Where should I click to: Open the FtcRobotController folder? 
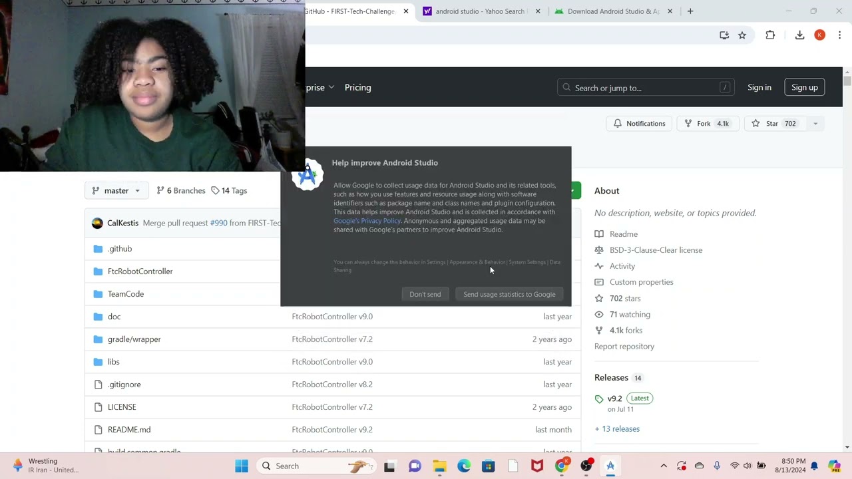click(140, 271)
